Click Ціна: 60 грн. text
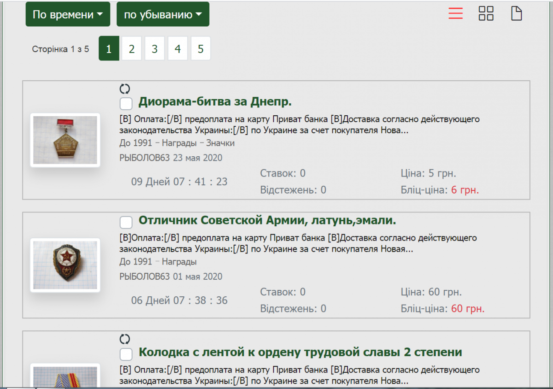 (x=431, y=292)
